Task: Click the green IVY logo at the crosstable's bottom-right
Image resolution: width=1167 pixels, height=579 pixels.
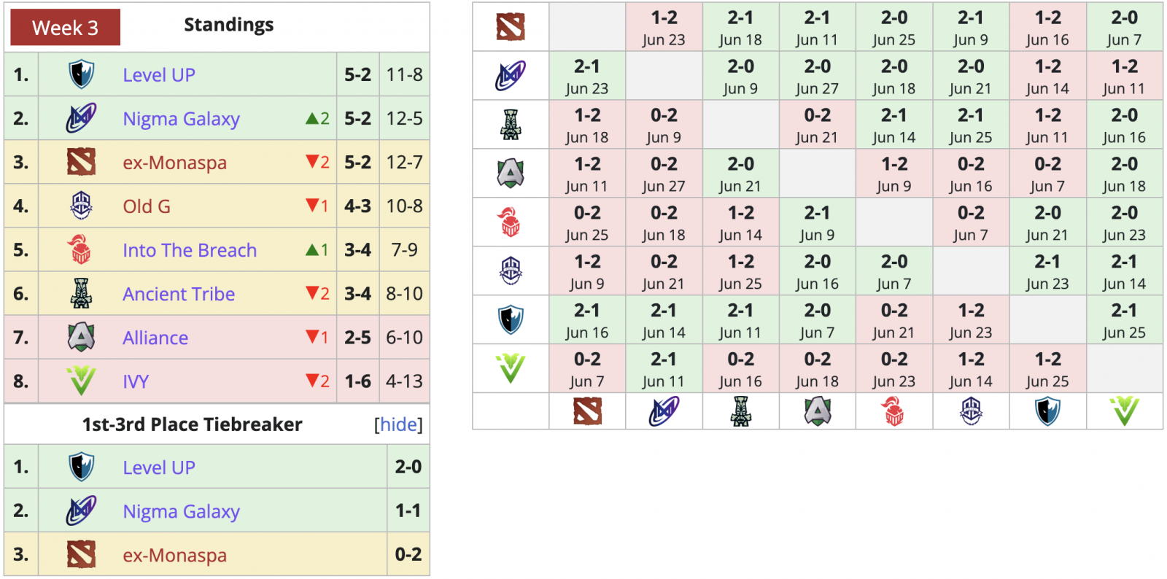Action: pos(1125,412)
